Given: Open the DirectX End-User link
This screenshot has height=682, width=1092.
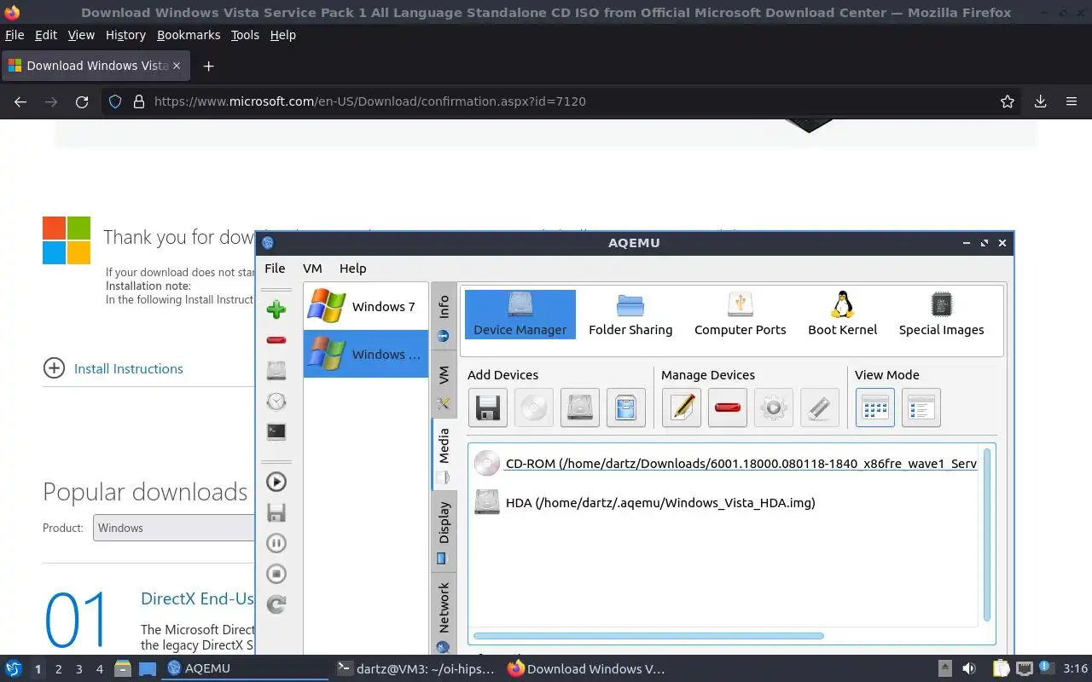Looking at the screenshot, I should (x=197, y=598).
